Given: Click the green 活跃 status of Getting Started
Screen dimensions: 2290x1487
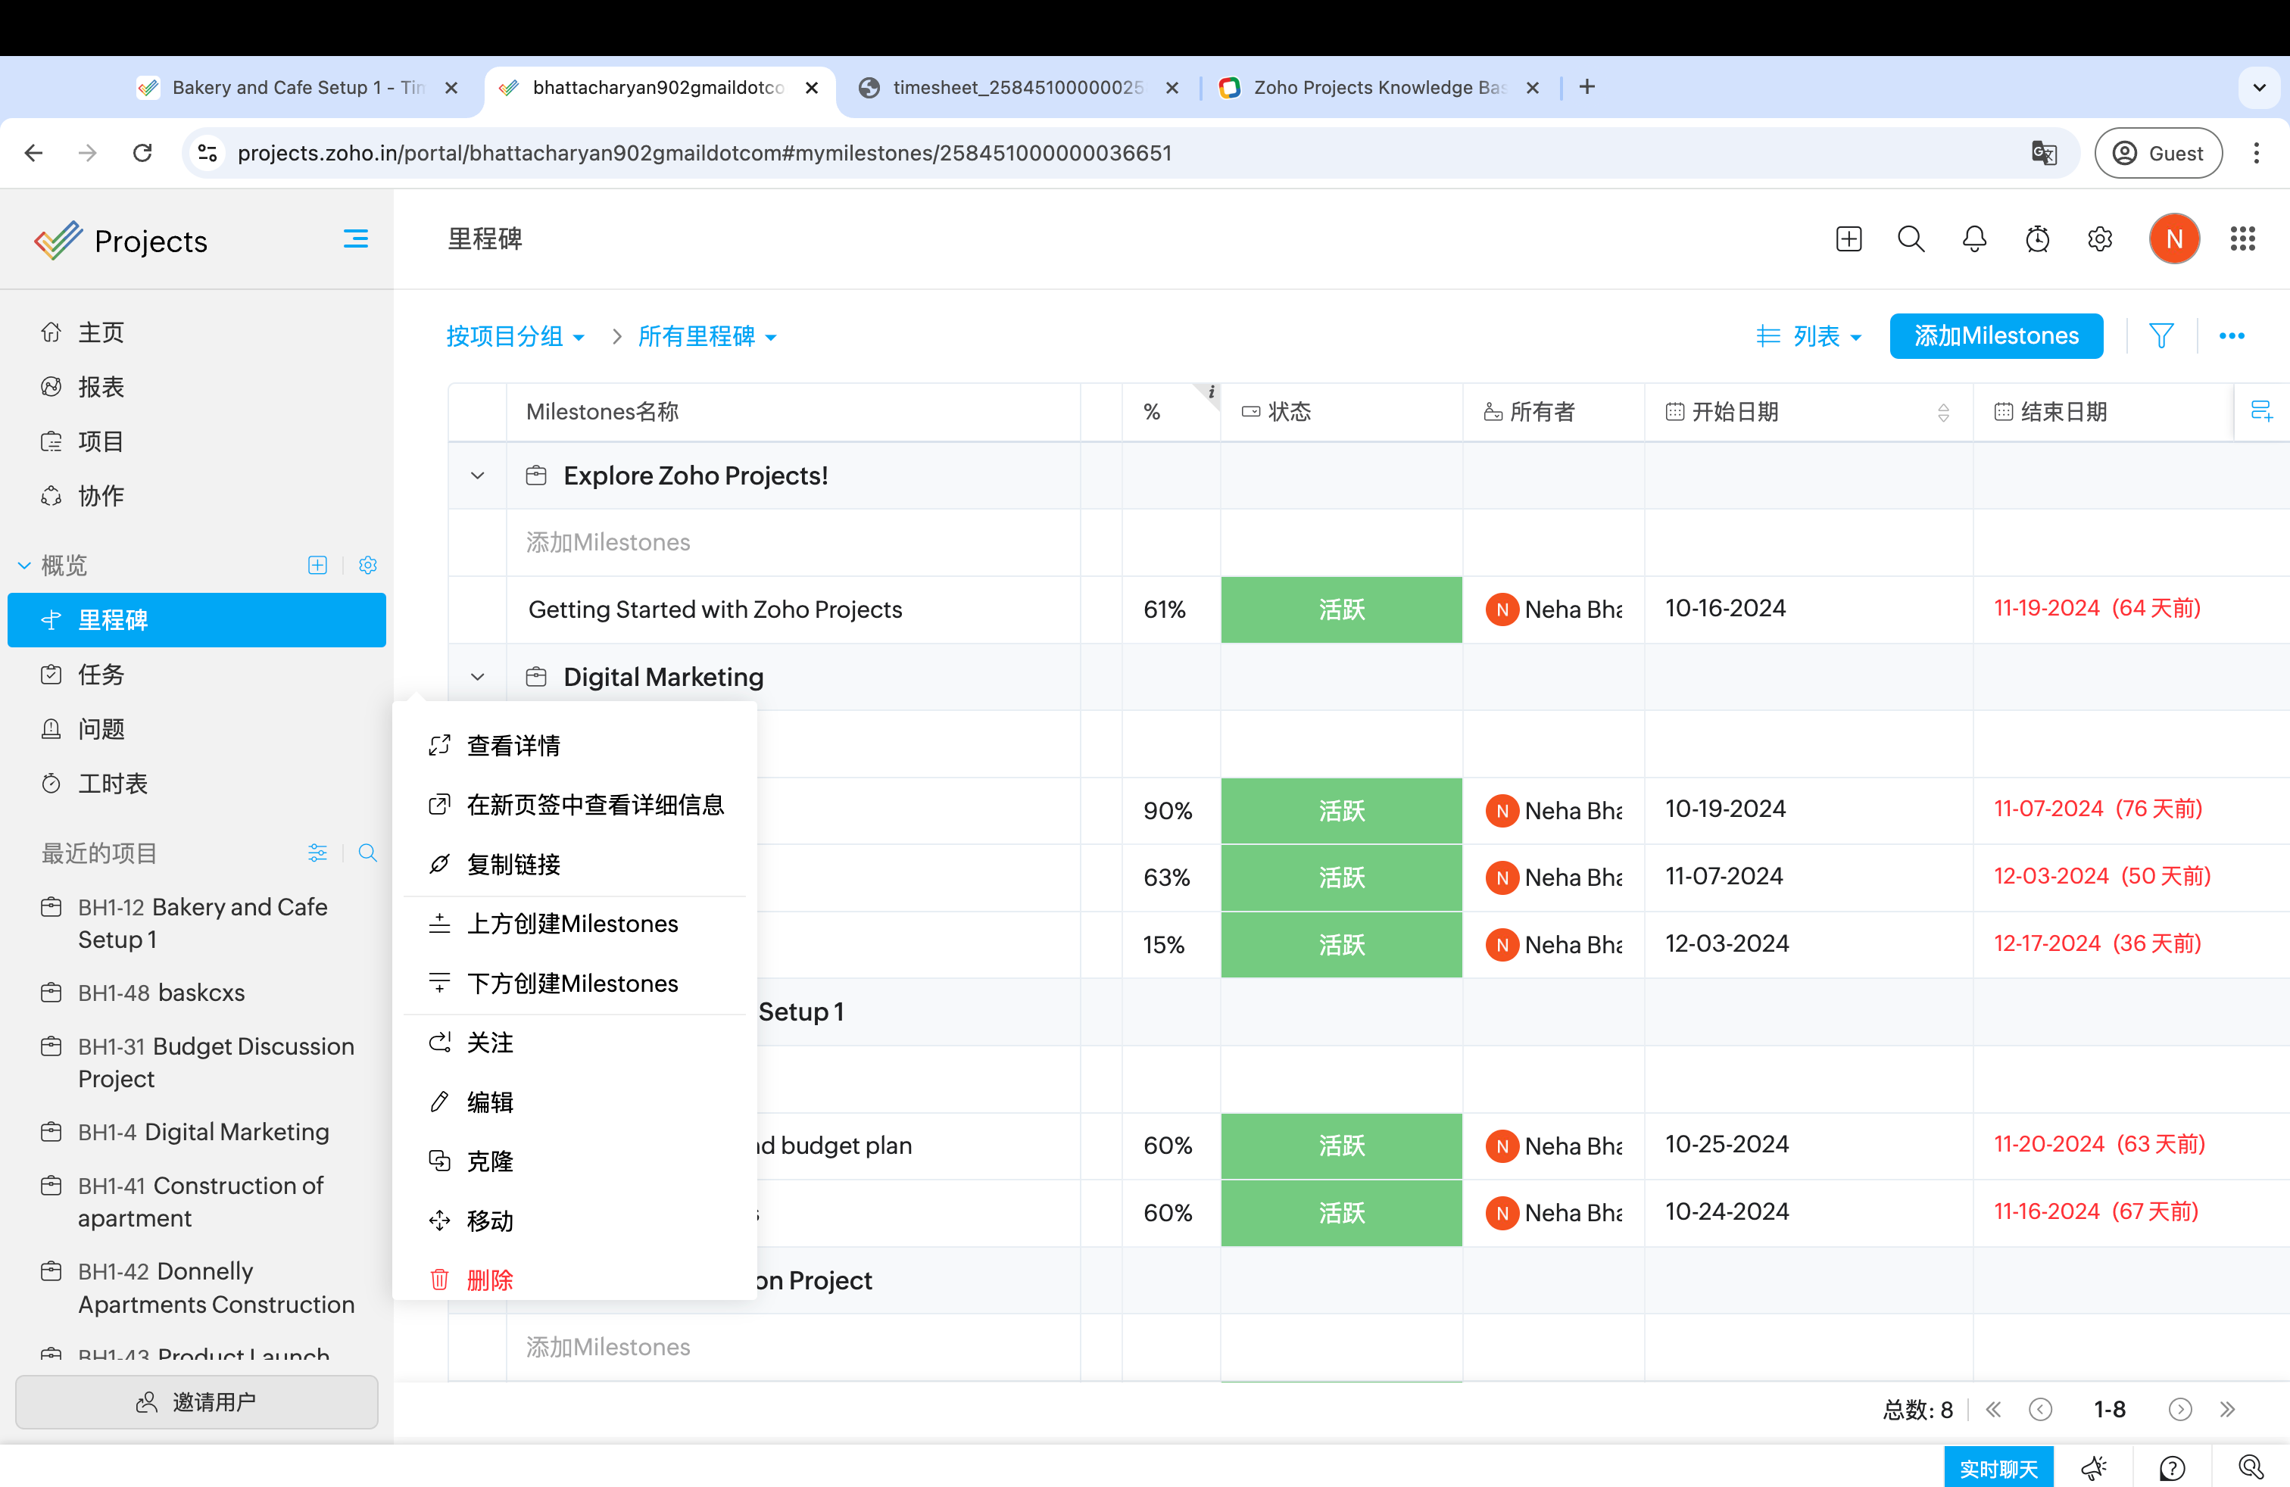Looking at the screenshot, I should [1340, 609].
